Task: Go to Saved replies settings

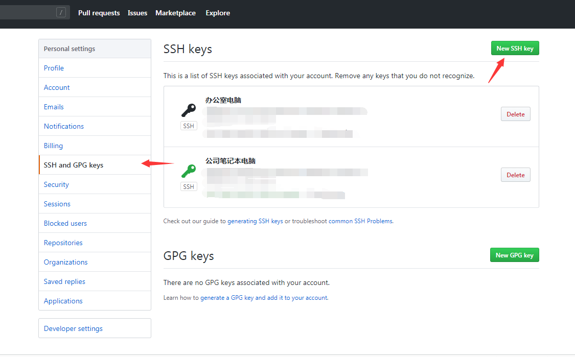Action: coord(95,282)
